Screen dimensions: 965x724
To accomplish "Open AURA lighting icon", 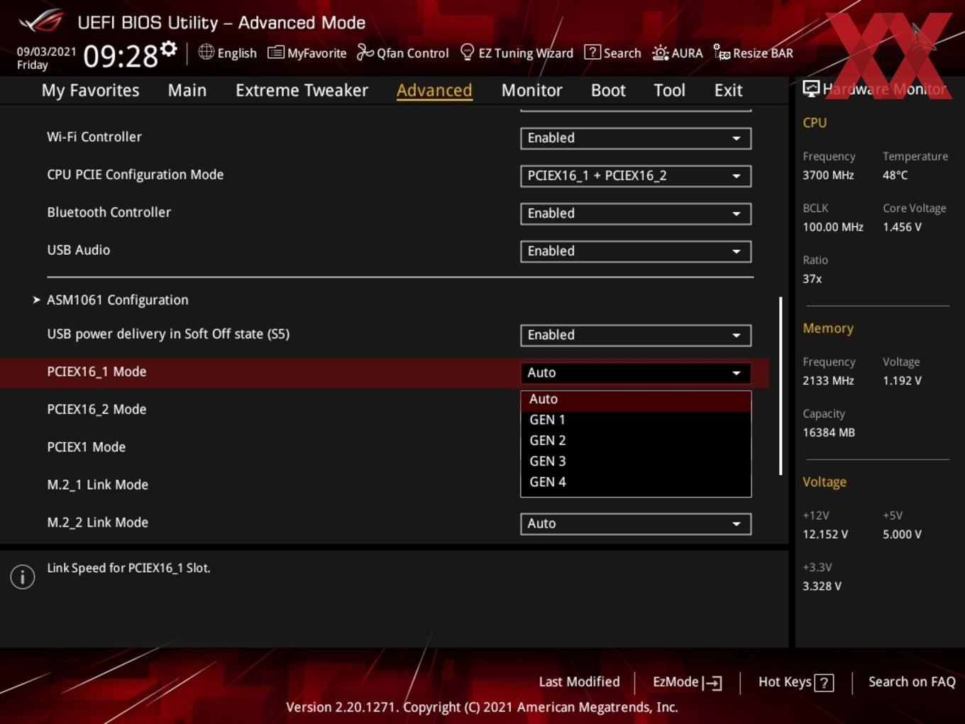I will click(x=660, y=53).
